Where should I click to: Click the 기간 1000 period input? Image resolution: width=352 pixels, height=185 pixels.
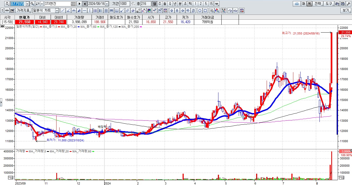pyautogui.click(x=124, y=4)
